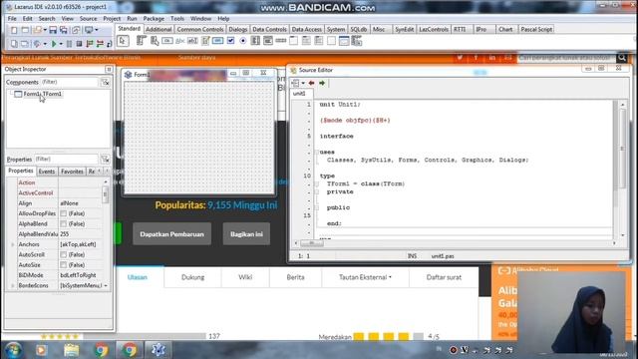This screenshot has width=638, height=359.
Task: Click the red Jump Back arrow in Source Editor
Action: (x=312, y=83)
